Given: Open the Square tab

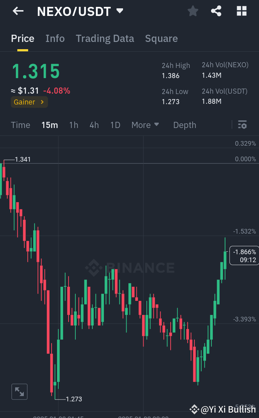Looking at the screenshot, I should click(x=161, y=38).
